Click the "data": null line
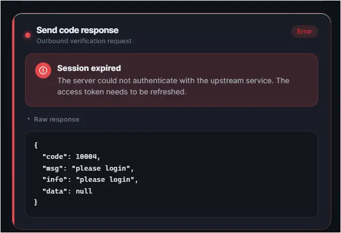This screenshot has width=341, height=233. [x=68, y=191]
